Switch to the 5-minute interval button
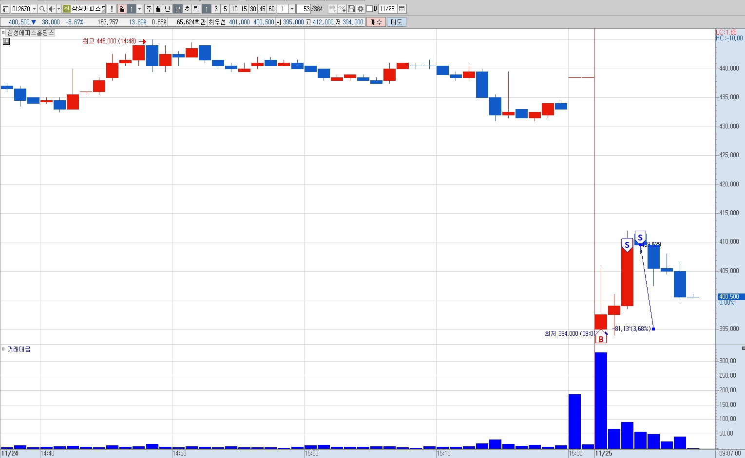745x458 pixels. (x=225, y=9)
